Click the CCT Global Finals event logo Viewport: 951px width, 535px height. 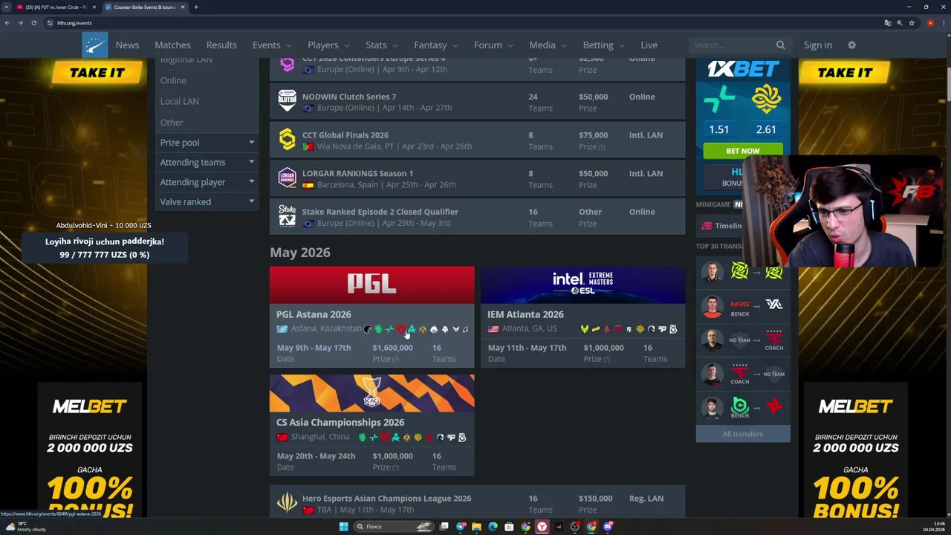pos(287,140)
